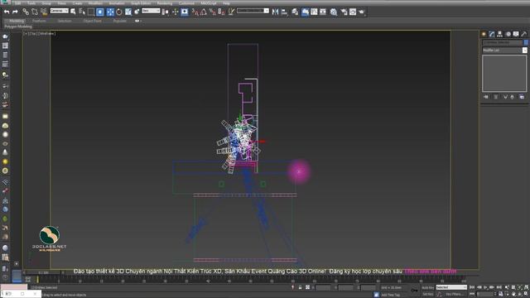
Task: Click Add Time Tag label
Action: [390, 295]
